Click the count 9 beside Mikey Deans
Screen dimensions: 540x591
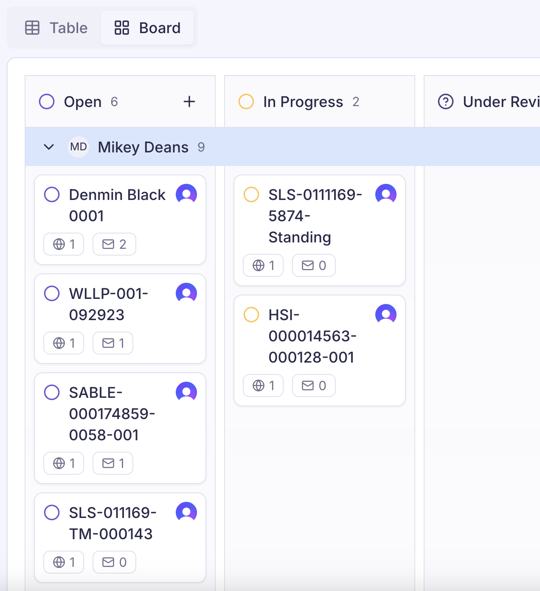point(201,147)
